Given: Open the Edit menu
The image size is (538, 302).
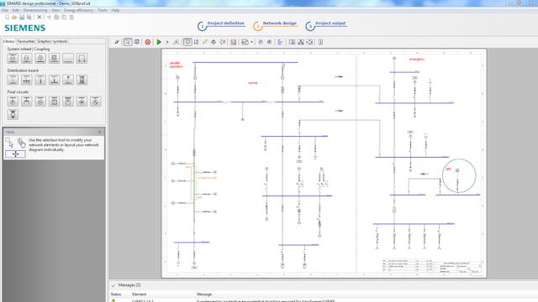Looking at the screenshot, I should tap(15, 10).
